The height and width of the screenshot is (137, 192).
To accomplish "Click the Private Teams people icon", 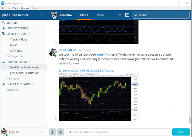I will pyautogui.click(x=4, y=62).
